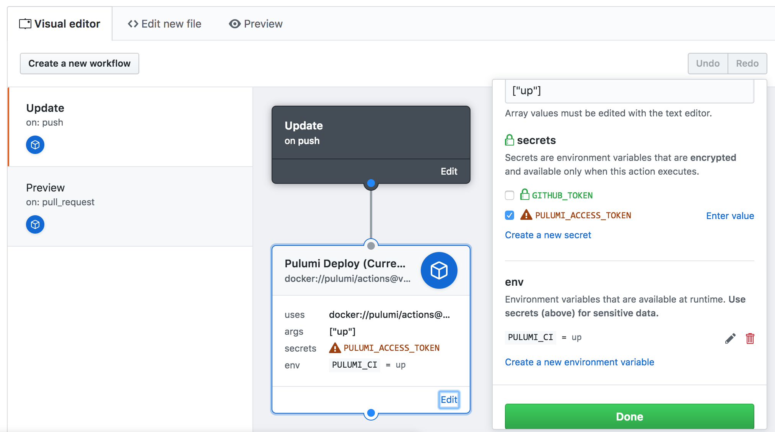Click the args text field ["up"]
The height and width of the screenshot is (432, 775).
pos(629,91)
